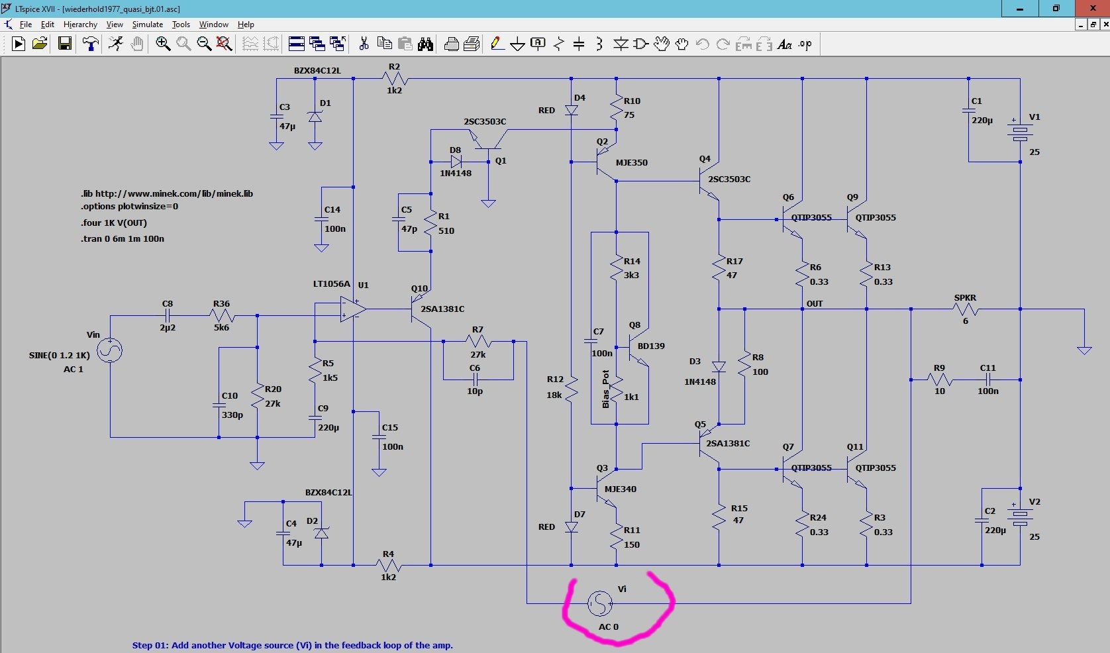Open the File menu
Screen dimensions: 1110x653
[x=26, y=25]
